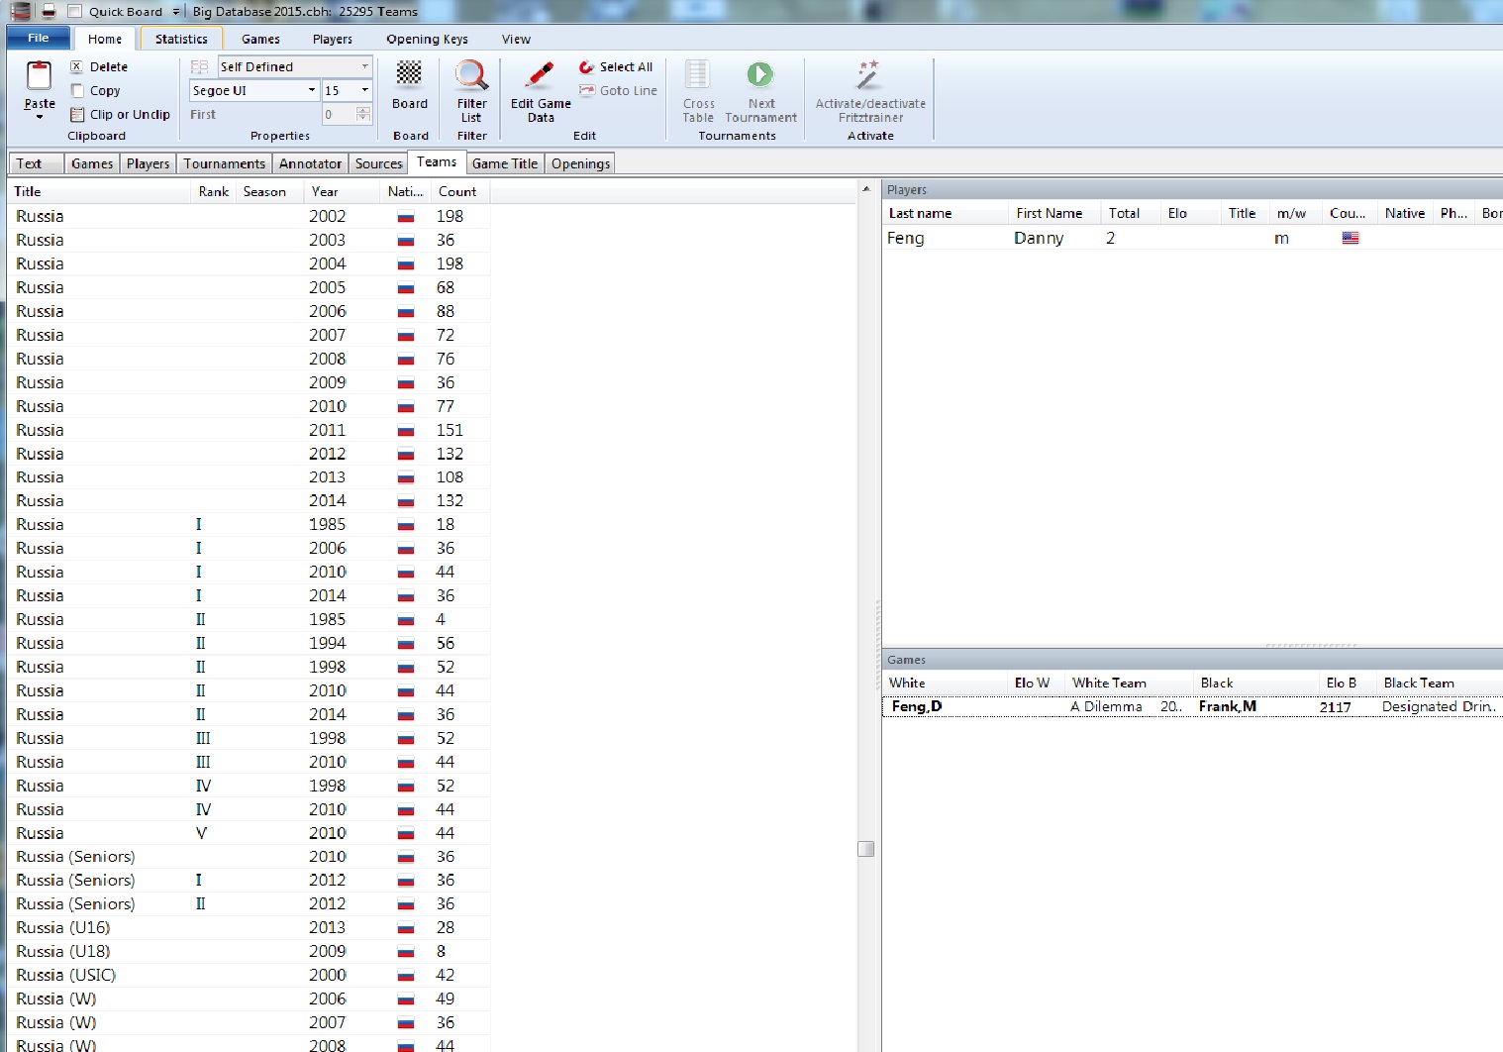The width and height of the screenshot is (1503, 1052).
Task: Sort teams by the Title column header
Action: pyautogui.click(x=99, y=191)
